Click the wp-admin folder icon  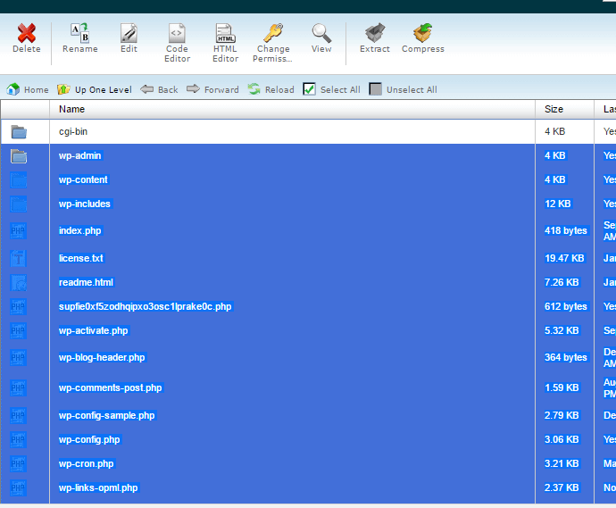pyautogui.click(x=19, y=156)
